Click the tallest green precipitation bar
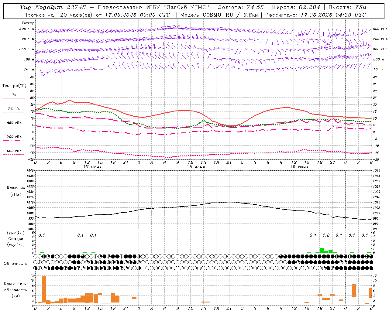 [x=322, y=250]
